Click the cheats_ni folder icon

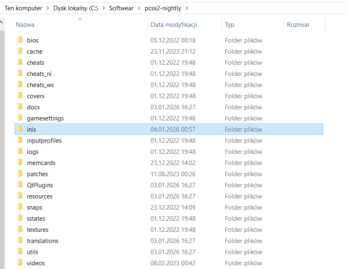tap(20, 73)
